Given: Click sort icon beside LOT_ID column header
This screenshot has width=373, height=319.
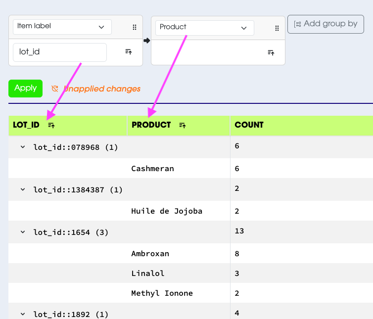Looking at the screenshot, I should coord(51,126).
